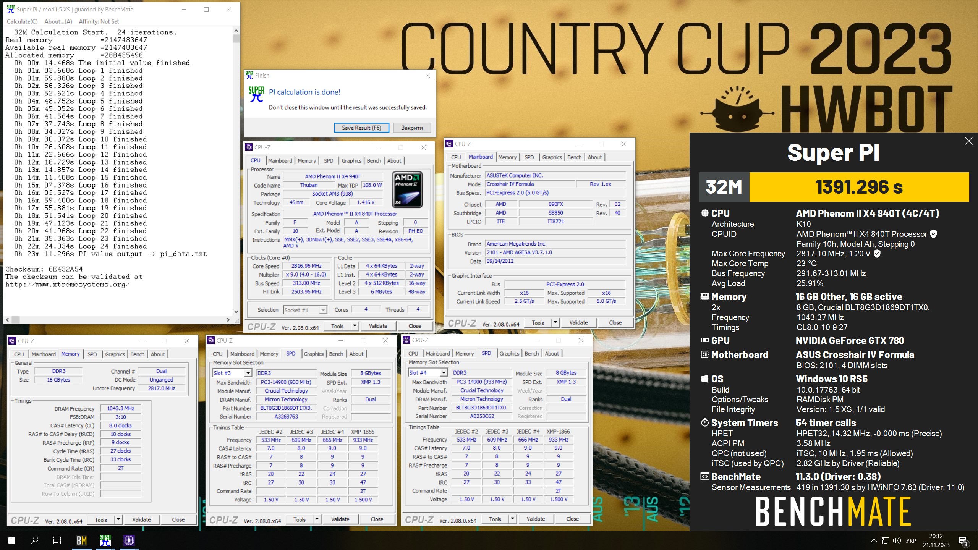
Task: Click Save Result (F6) button
Action: click(x=361, y=128)
